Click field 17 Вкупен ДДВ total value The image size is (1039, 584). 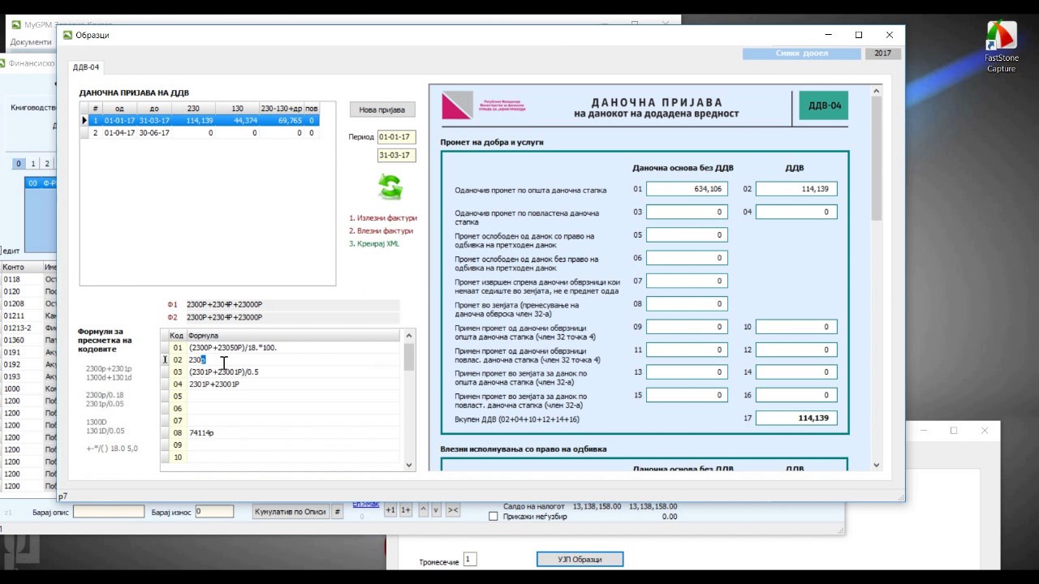pos(796,419)
